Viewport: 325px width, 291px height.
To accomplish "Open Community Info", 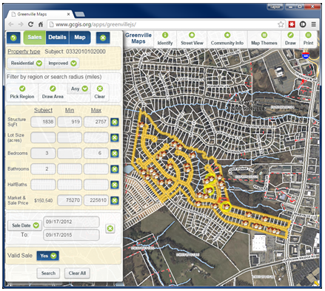I will 227,39.
